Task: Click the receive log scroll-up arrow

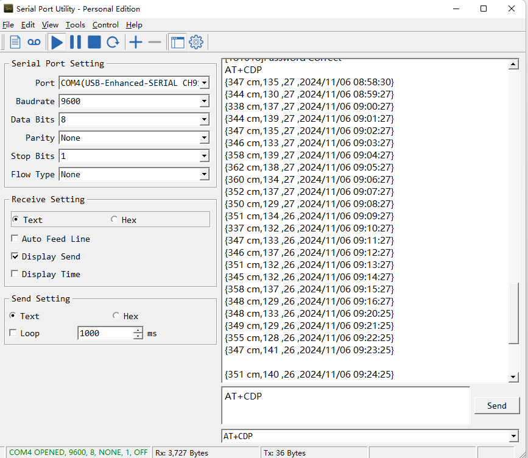Action: [513, 64]
